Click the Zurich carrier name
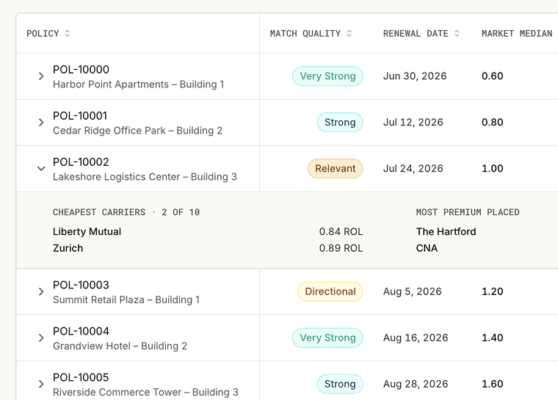 [68, 248]
